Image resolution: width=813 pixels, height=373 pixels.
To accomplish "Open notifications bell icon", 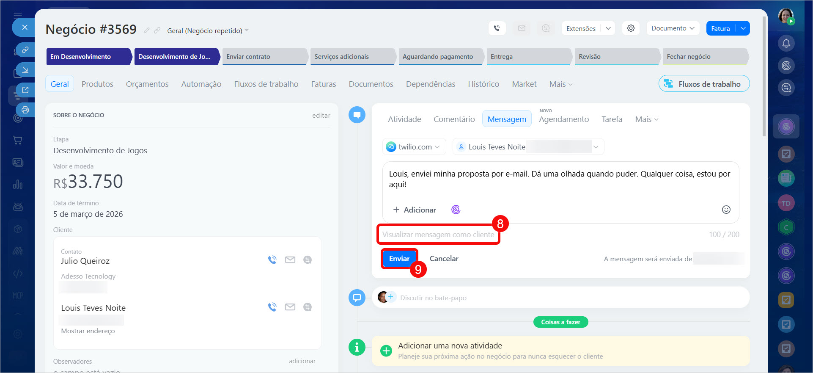I will pyautogui.click(x=786, y=43).
